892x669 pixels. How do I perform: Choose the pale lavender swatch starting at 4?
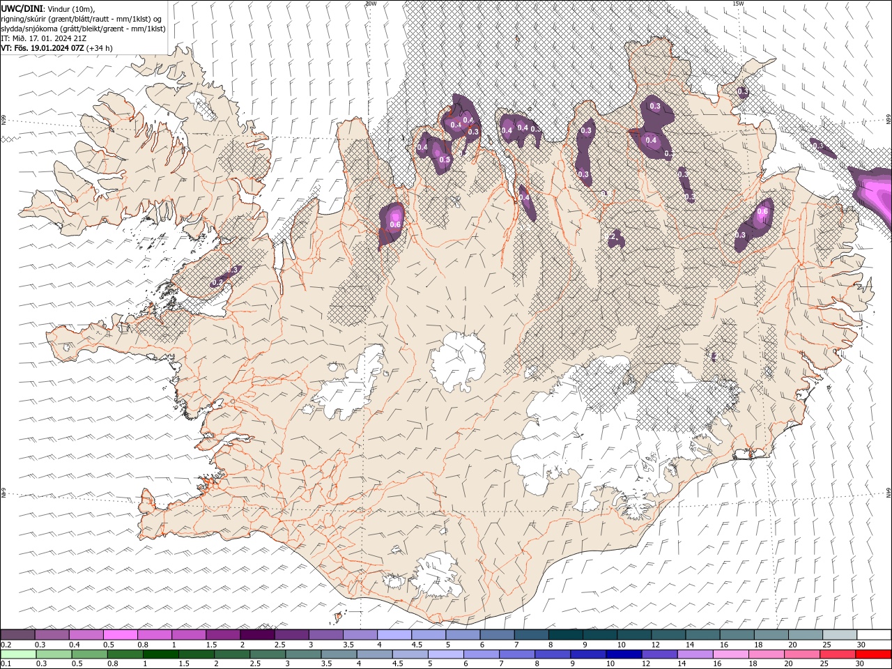[x=394, y=635]
